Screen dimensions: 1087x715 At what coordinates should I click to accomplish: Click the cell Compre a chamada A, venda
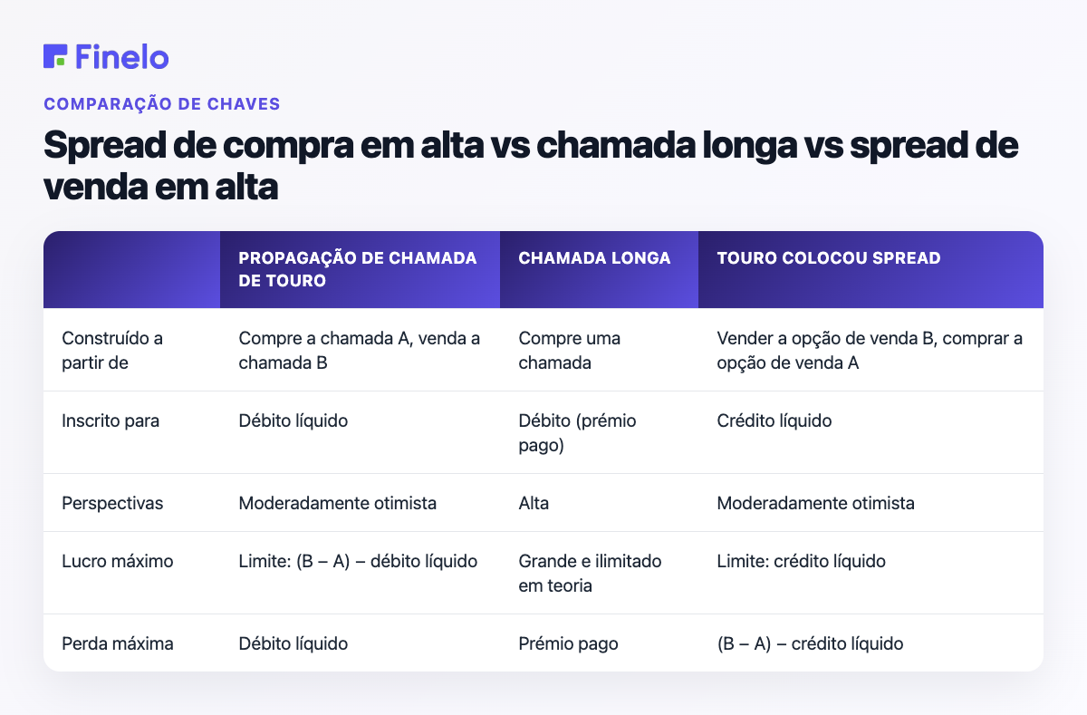pyautogui.click(x=360, y=350)
